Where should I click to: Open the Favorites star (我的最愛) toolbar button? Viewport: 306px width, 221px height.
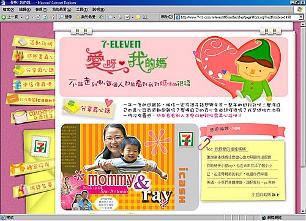coord(86,17)
